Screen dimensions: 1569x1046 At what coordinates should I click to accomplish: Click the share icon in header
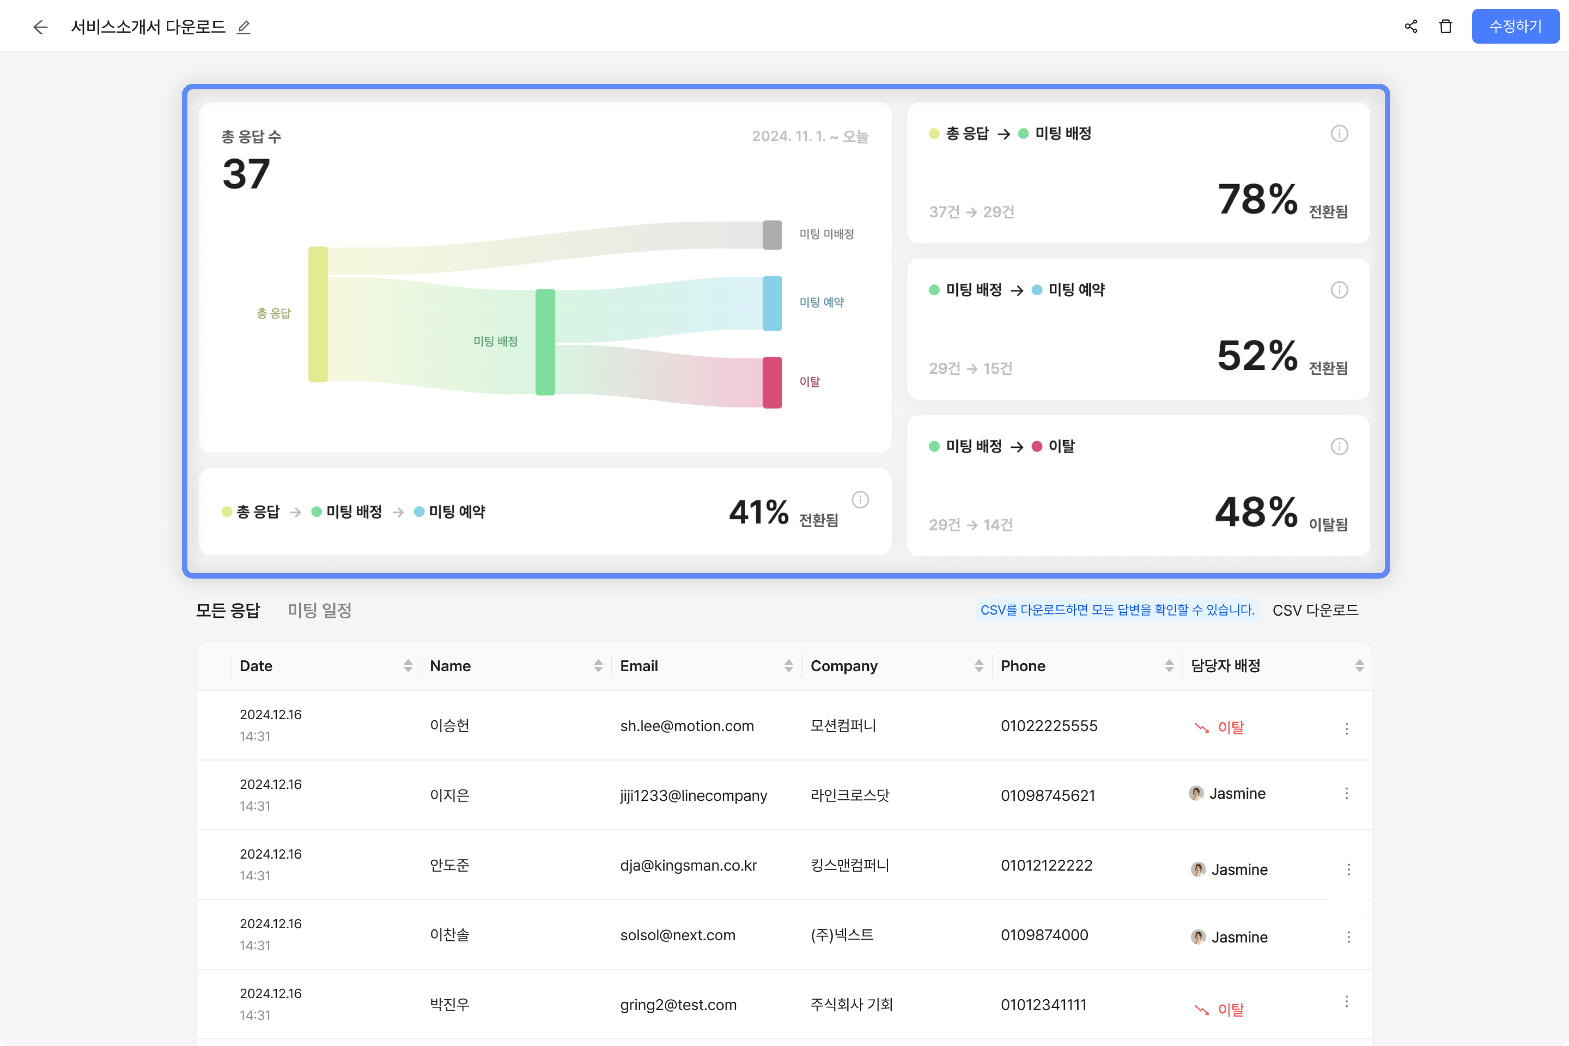1410,26
